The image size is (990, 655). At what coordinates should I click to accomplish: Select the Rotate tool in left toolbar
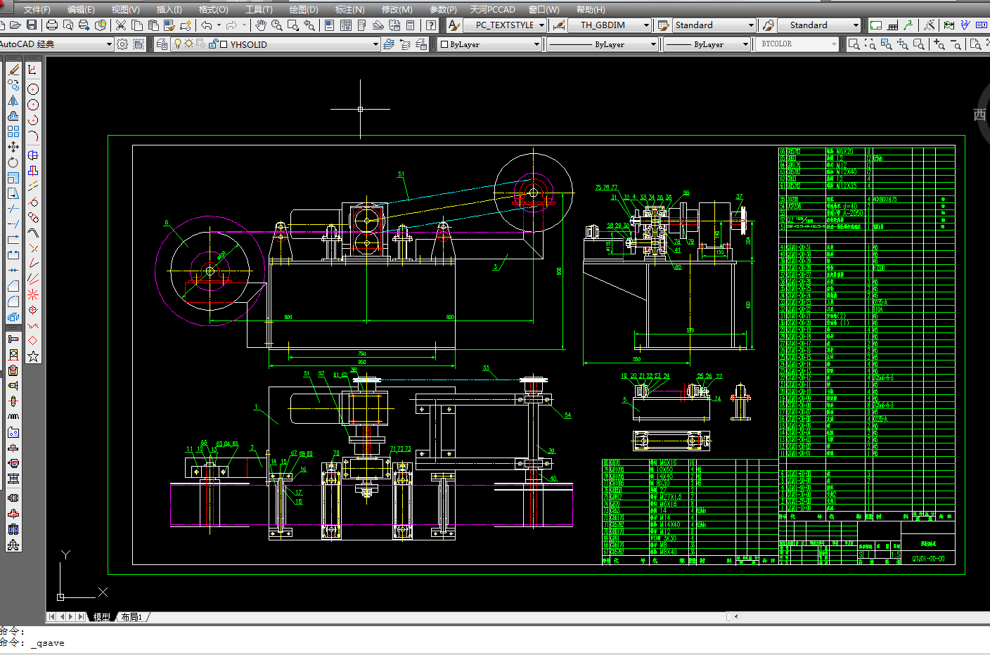(13, 162)
